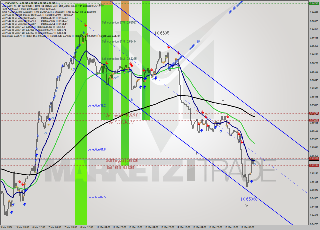320x230 pixels.
Task: Click the '13 Mar 20:00' time label
Action: (167, 227)
